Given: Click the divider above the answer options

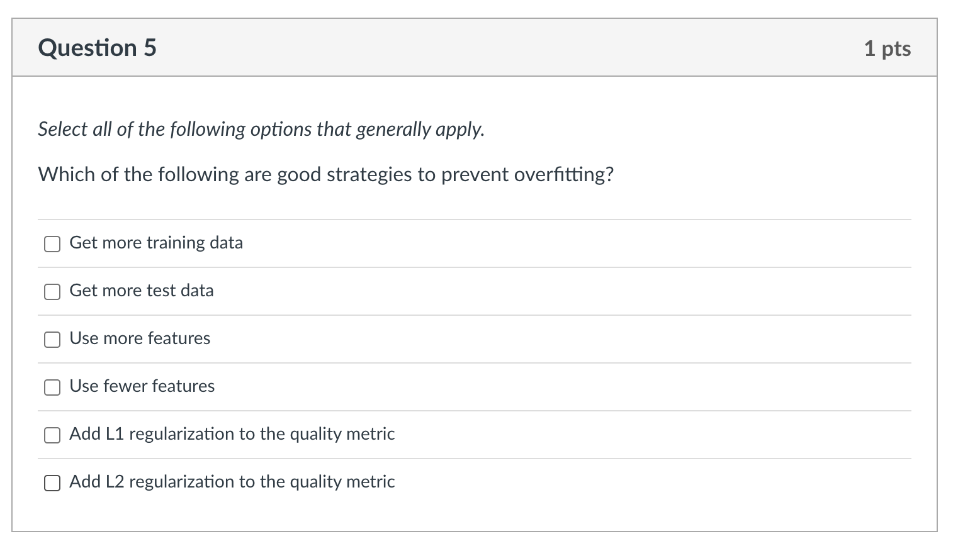Looking at the screenshot, I should click(x=475, y=219).
